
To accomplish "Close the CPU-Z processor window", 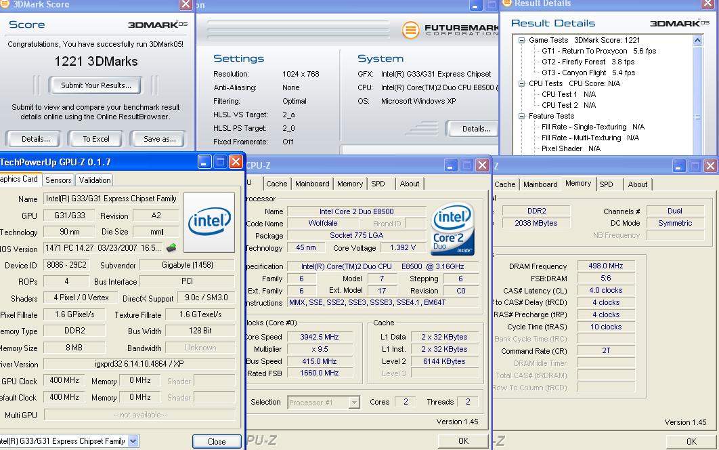I will coord(482,165).
